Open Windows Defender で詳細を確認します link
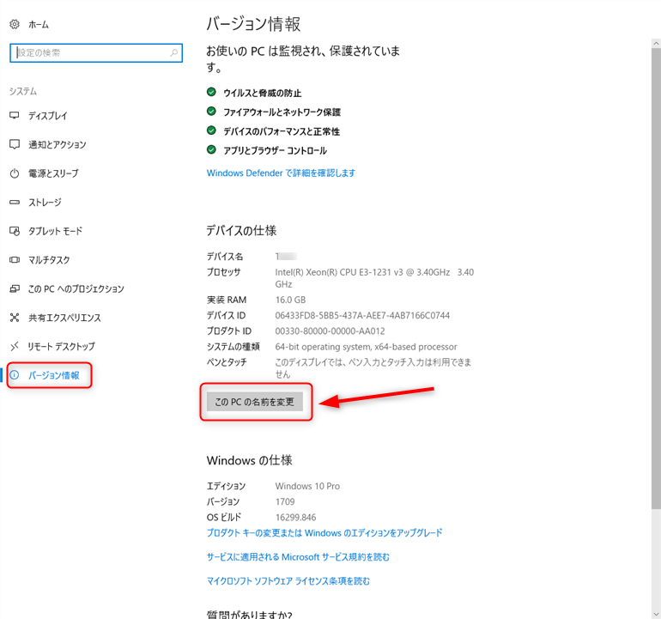This screenshot has width=661, height=619. (x=281, y=173)
